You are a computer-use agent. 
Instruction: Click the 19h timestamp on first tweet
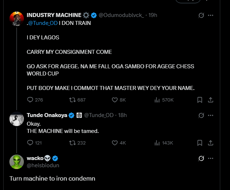(x=153, y=15)
